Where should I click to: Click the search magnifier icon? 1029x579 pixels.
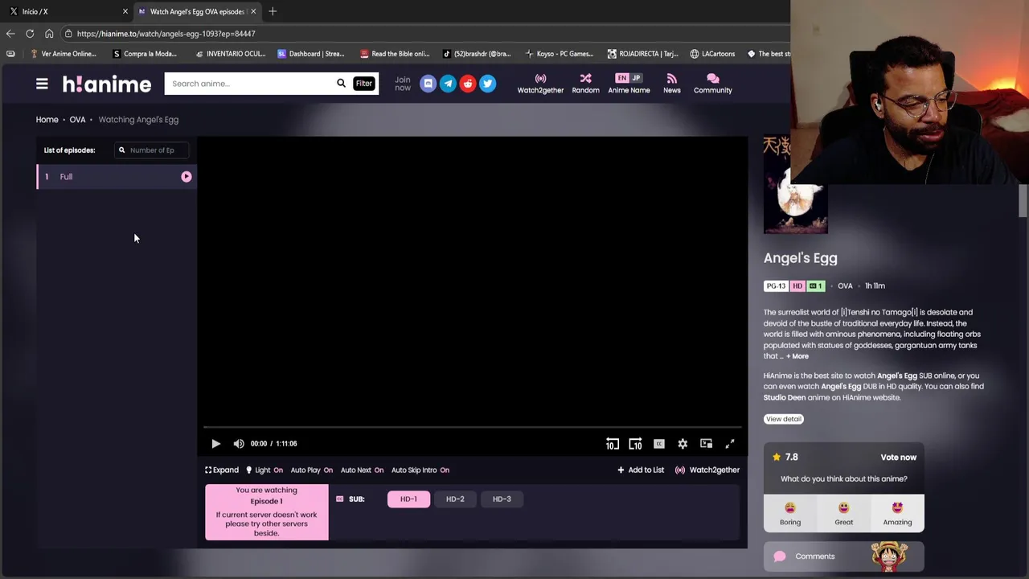coord(341,84)
